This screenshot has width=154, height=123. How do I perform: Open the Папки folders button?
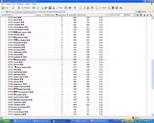click(103, 8)
